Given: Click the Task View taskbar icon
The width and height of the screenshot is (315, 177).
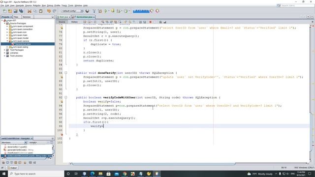Looking at the screenshot, I should [76, 174].
